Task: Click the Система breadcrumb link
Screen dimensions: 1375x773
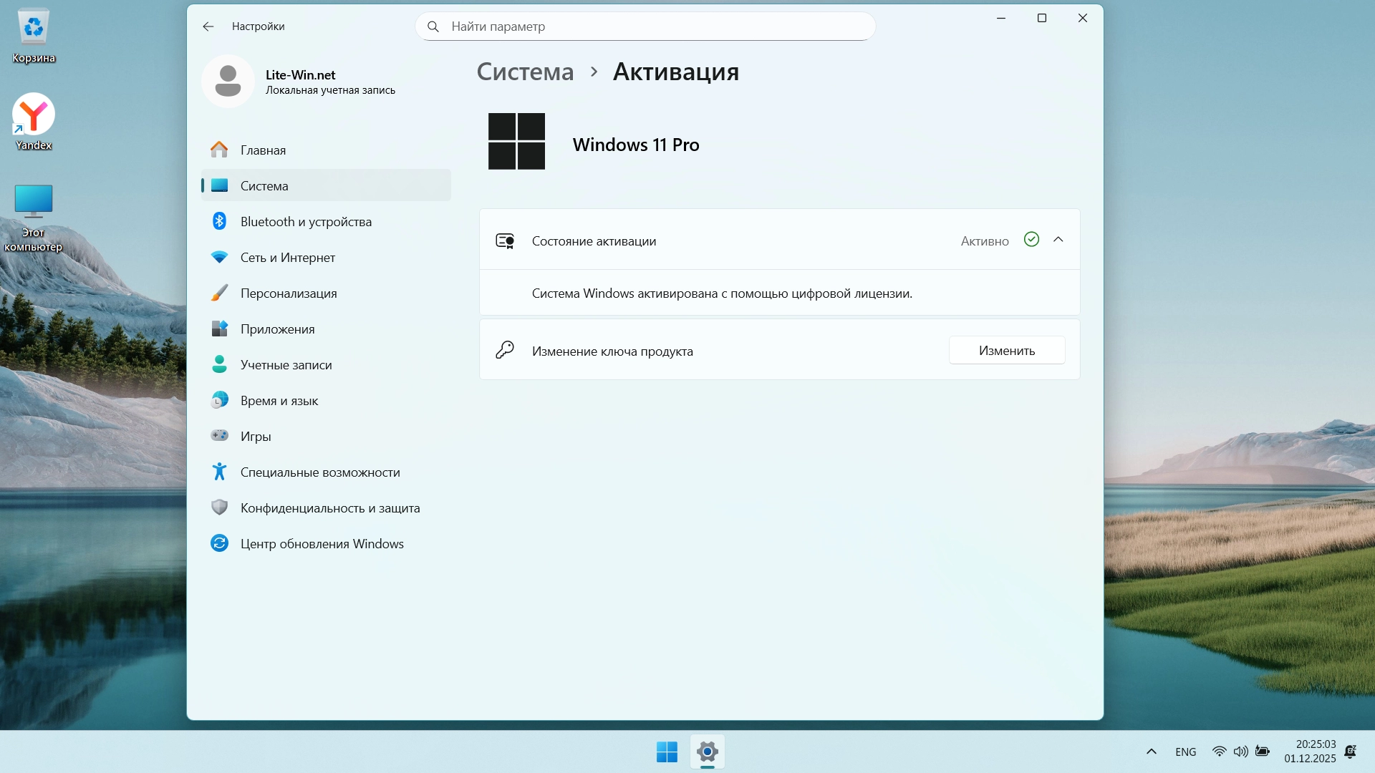Action: coord(525,72)
